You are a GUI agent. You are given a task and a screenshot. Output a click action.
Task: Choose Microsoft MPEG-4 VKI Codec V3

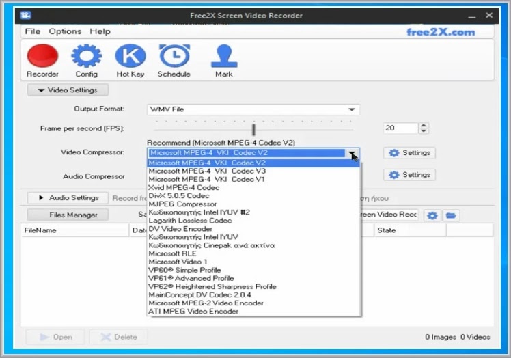point(253,171)
